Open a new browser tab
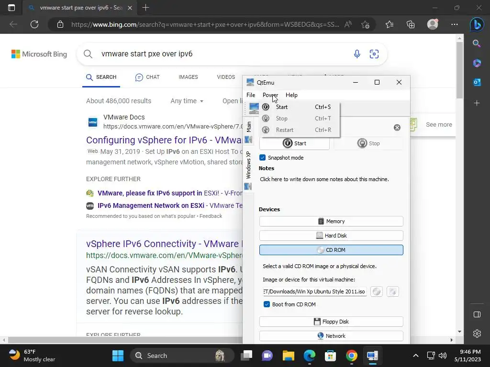The width and height of the screenshot is (490, 367). pyautogui.click(x=145, y=8)
